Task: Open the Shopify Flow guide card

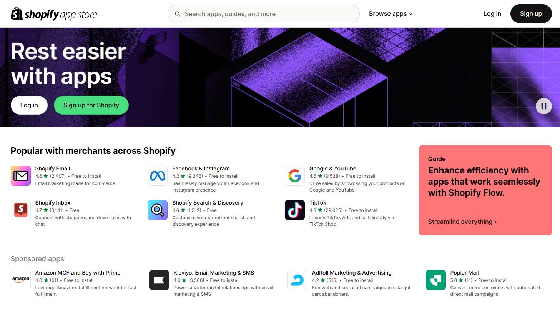Action: [x=485, y=190]
